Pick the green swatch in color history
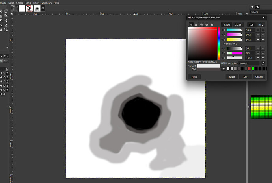This screenshot has width=272, height=183. 253,69
